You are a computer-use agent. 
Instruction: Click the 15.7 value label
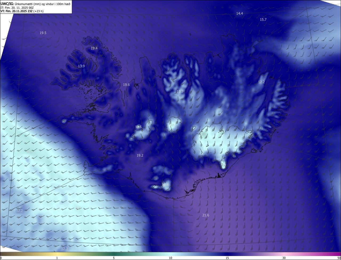coord(263,20)
